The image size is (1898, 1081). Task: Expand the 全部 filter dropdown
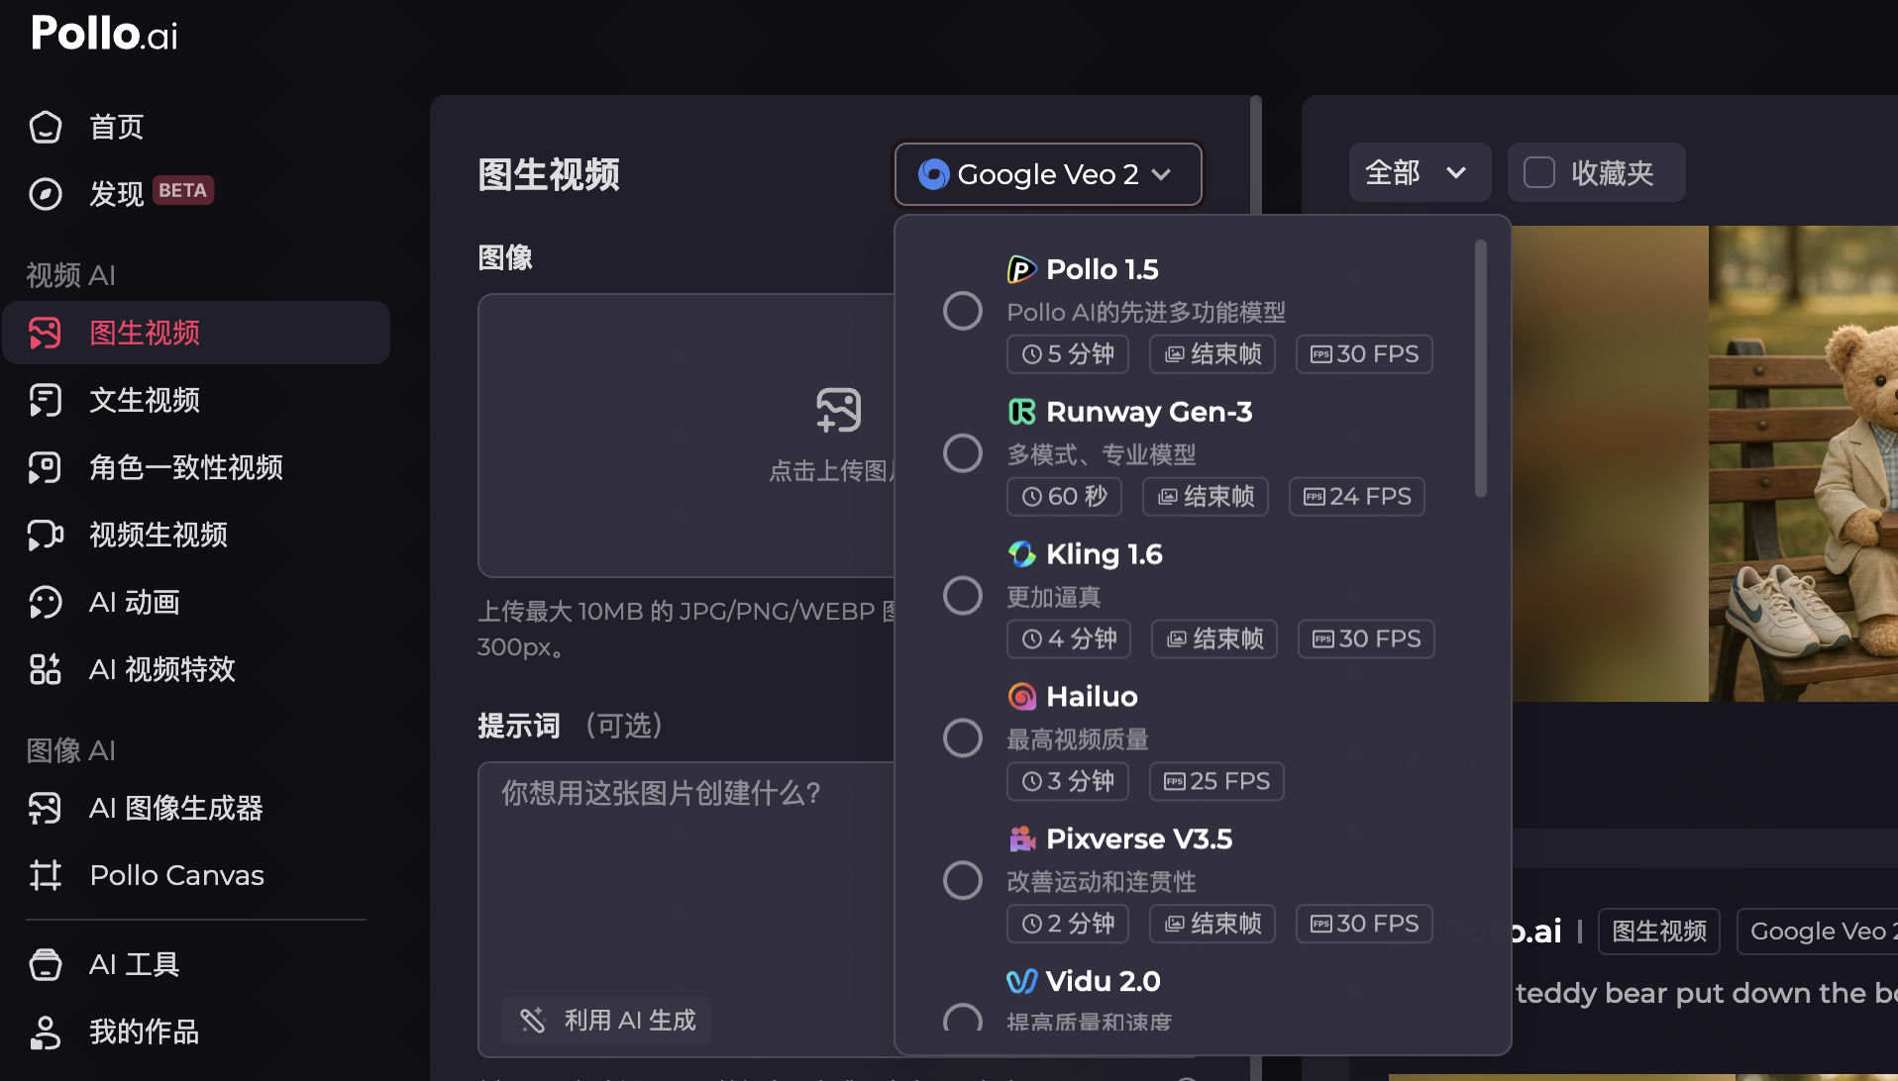tap(1419, 172)
